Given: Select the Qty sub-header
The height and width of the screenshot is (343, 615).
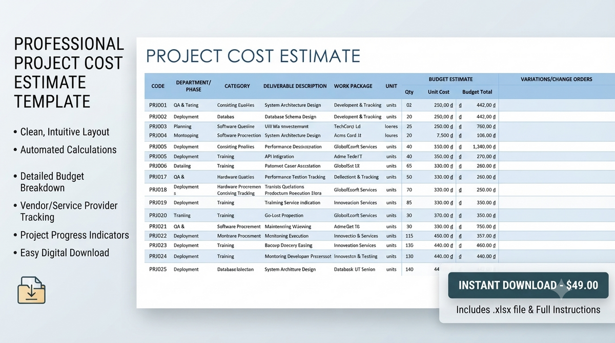Looking at the screenshot, I should tap(409, 92).
